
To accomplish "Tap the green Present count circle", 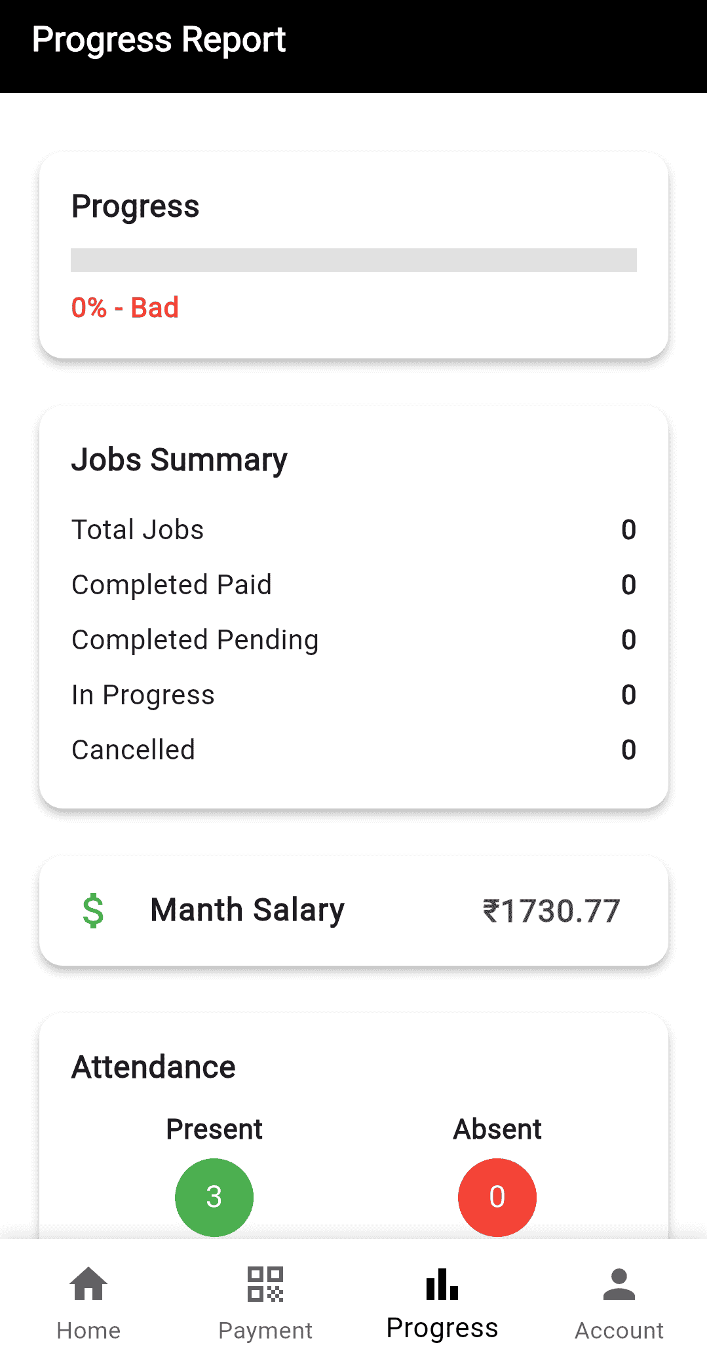I will coord(214,1197).
